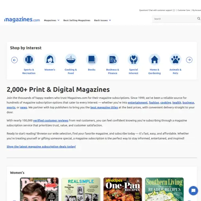Follow the entertainment link
Screen dimensions: 201x201
pos(138,102)
